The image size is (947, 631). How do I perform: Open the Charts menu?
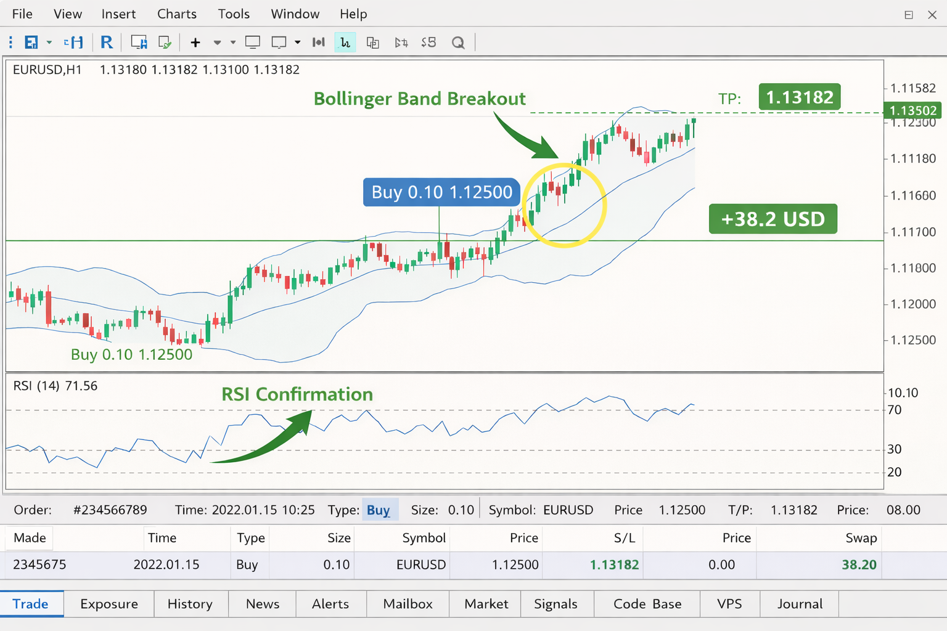click(177, 14)
